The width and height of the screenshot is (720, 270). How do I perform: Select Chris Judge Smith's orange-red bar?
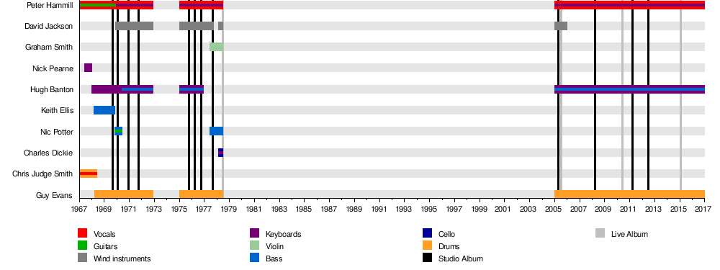click(89, 174)
